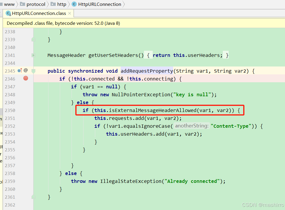Screen dimensions: 285x210
Task: Click the addRequestProperty method name
Action: point(147,71)
